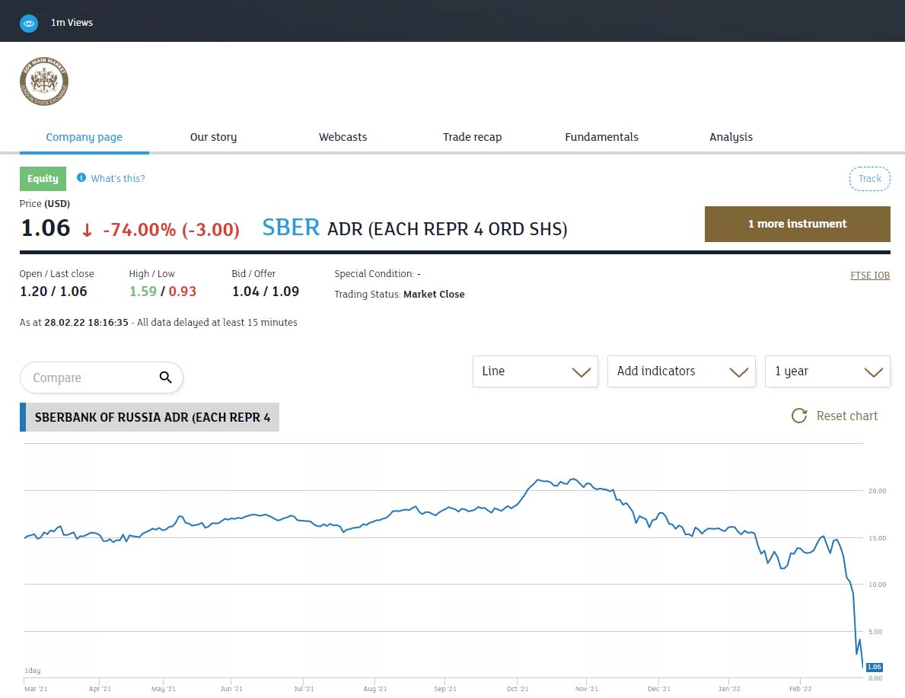The image size is (905, 698).
Task: Open the 1 year period dropdown
Action: [x=827, y=371]
